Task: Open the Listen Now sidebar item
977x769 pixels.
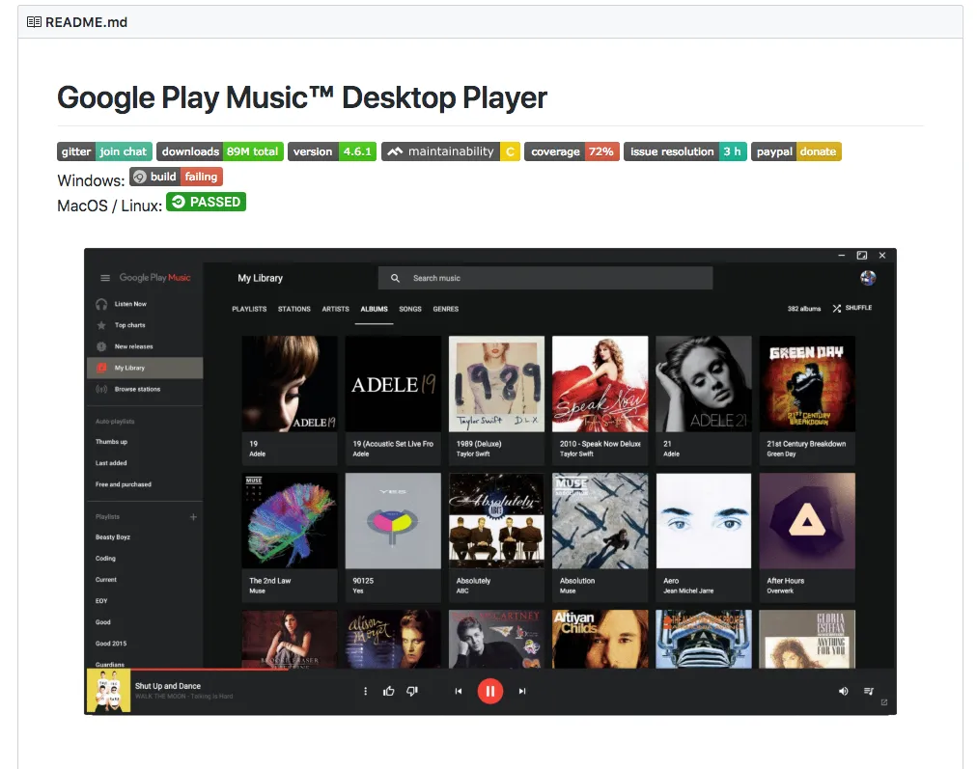Action: [x=145, y=304]
